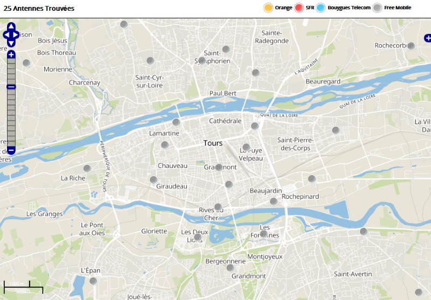Viewport: 431px width, 300px height.
Task: Pan the map down with the arrow
Action: click(11, 43)
